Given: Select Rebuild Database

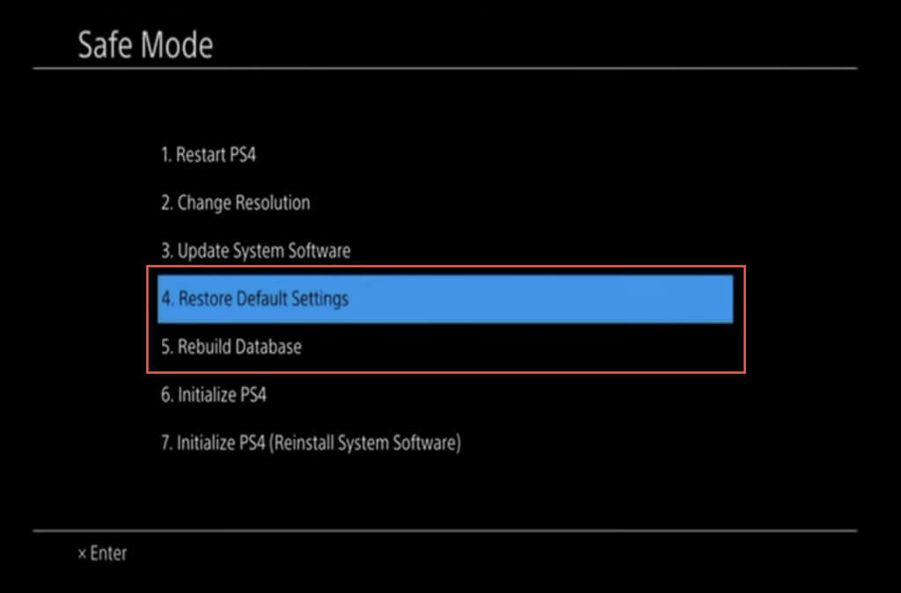Looking at the screenshot, I should 231,347.
